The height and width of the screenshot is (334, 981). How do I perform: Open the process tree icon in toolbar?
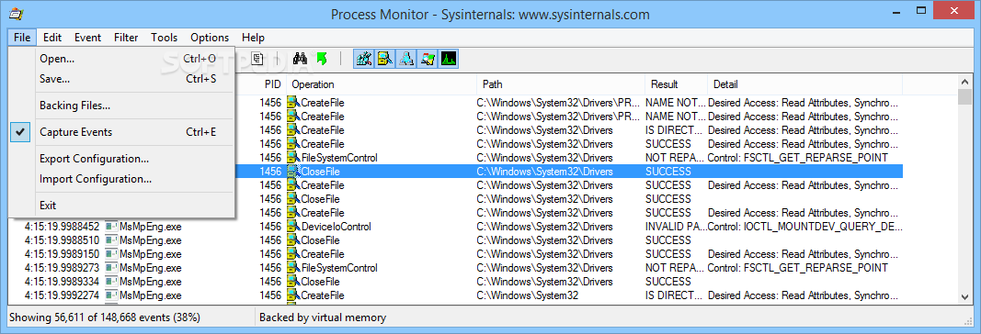(x=257, y=59)
